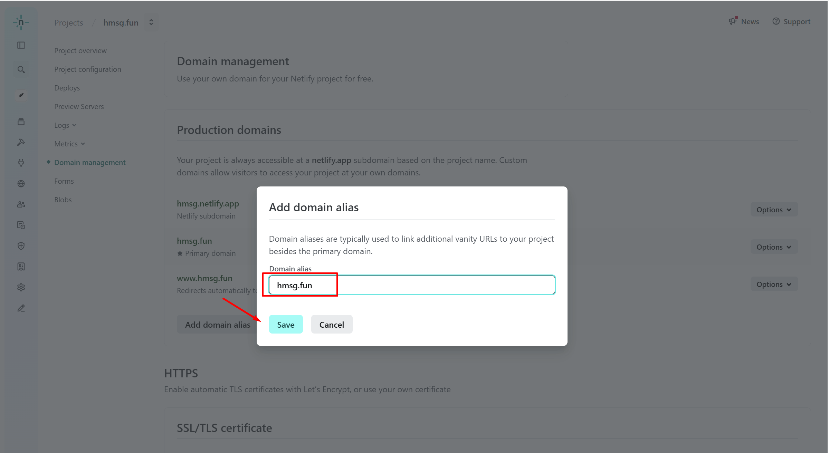Click the Domain alias text field

click(412, 285)
